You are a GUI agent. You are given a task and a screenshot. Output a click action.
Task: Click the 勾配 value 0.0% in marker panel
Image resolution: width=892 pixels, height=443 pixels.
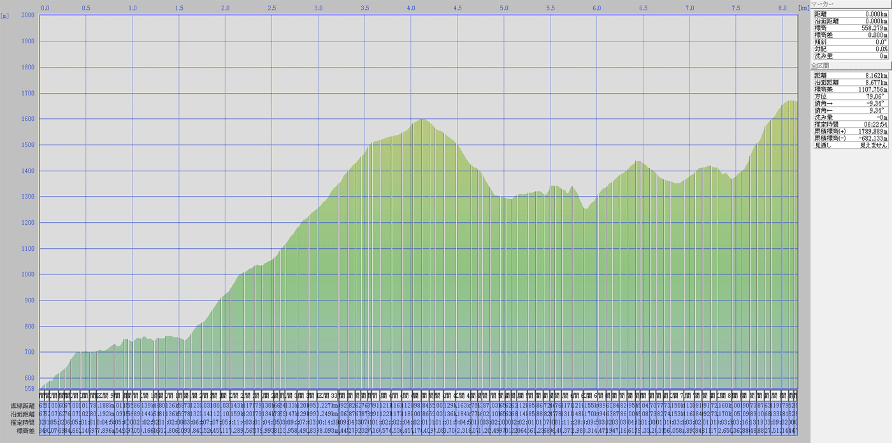pyautogui.click(x=881, y=48)
